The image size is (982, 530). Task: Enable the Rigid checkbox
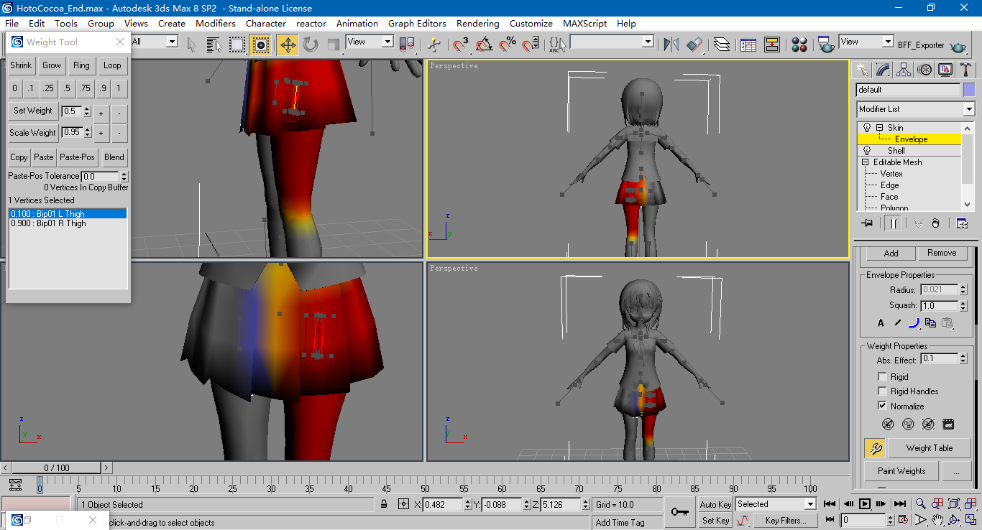point(882,377)
